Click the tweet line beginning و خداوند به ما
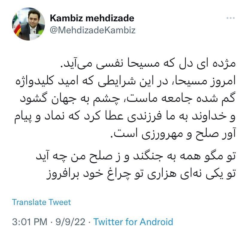This screenshot has height=235, width=248. 125,117
